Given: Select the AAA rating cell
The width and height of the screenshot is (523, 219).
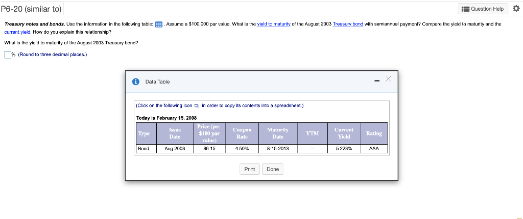Looking at the screenshot, I should (x=374, y=149).
